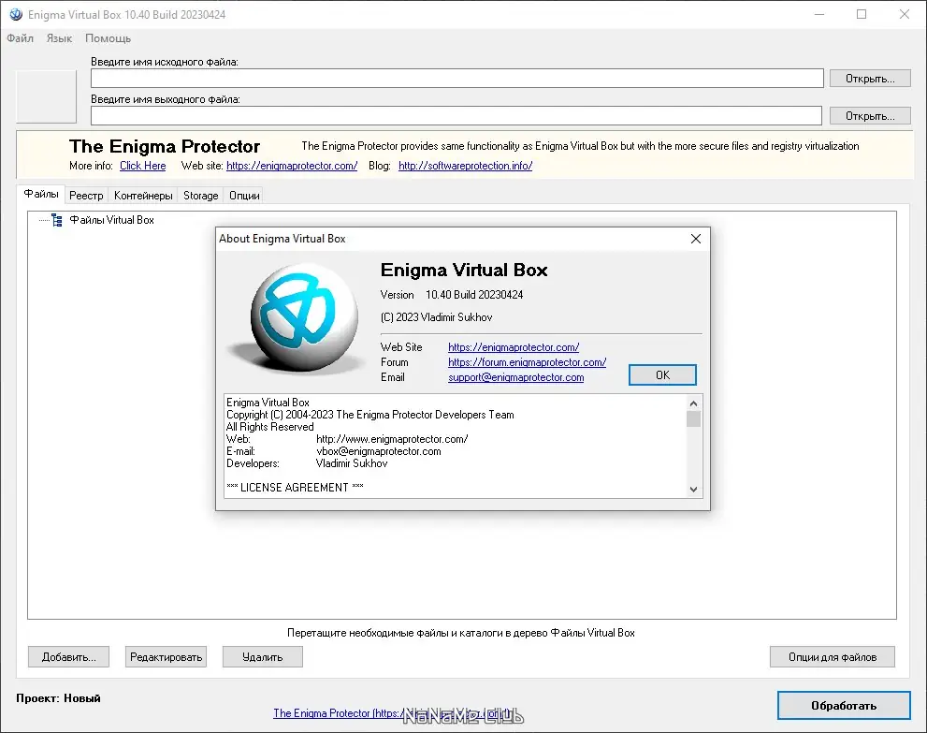Switch to the Storage tab
Viewport: 927px width, 733px height.
tap(200, 196)
